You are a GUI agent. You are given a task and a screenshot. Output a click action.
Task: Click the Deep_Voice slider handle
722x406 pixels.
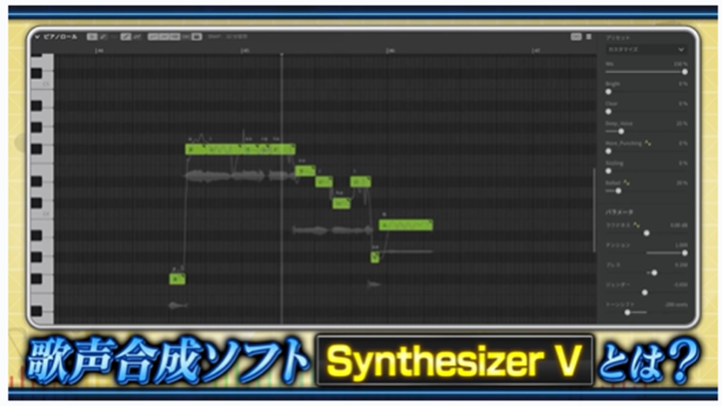tap(620, 130)
